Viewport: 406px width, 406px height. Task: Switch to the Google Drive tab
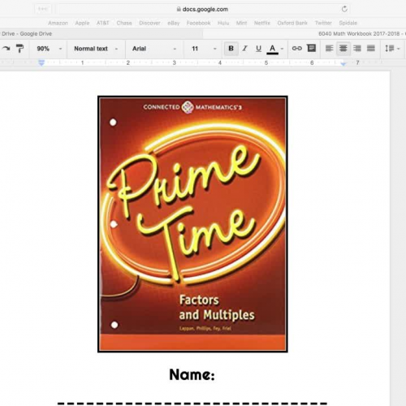click(101, 34)
